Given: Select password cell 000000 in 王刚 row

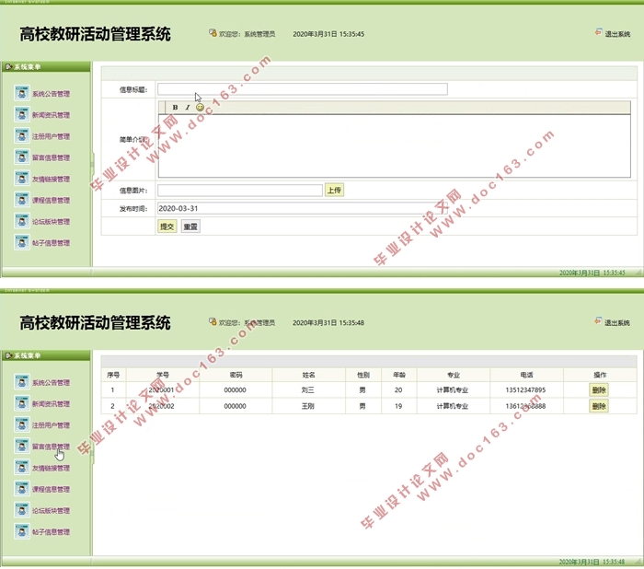Looking at the screenshot, I should point(235,406).
